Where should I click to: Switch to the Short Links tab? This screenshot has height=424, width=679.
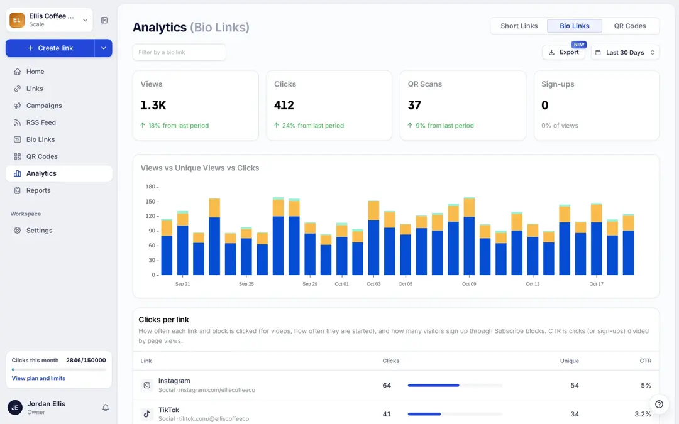click(x=519, y=26)
